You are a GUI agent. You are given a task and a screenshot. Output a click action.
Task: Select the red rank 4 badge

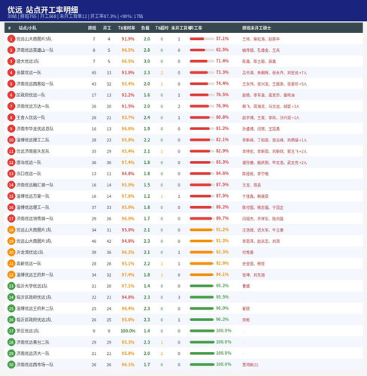[11, 73]
